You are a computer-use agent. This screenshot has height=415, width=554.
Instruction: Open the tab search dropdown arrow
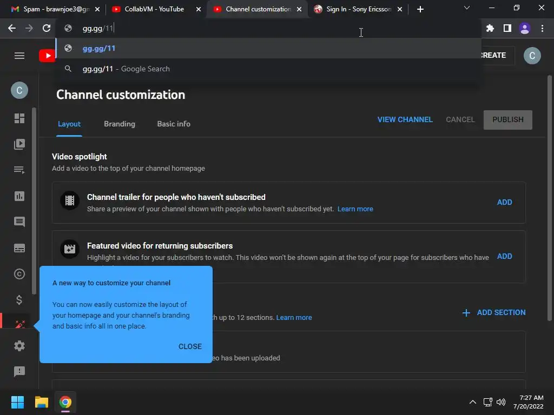click(467, 8)
